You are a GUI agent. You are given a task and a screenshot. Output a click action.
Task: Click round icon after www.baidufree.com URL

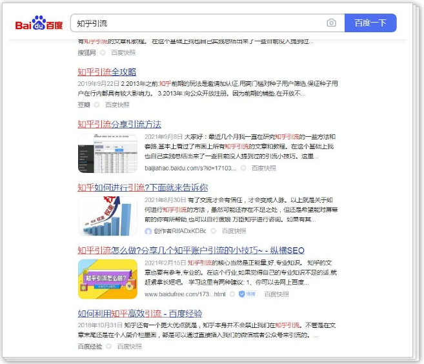point(232,294)
